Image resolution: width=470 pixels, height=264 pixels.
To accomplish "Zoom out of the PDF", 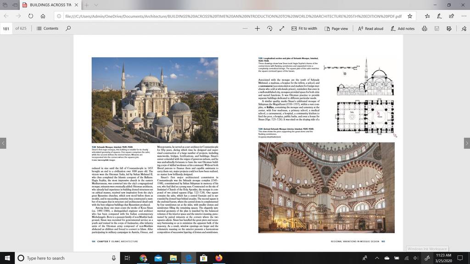I will (x=245, y=28).
